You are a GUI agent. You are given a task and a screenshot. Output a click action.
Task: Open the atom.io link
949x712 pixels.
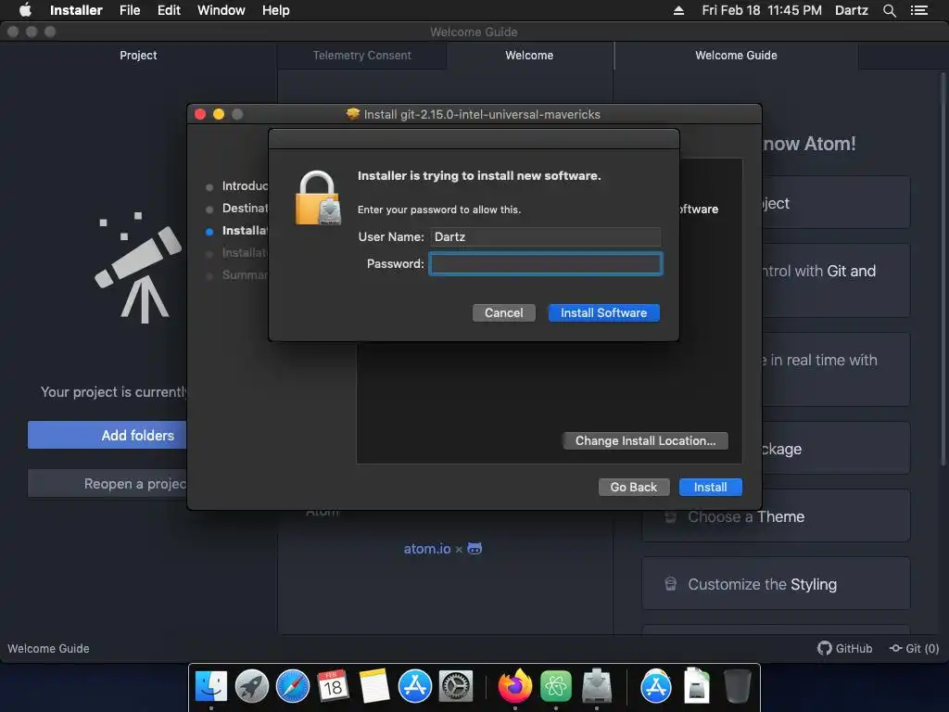[x=426, y=549]
